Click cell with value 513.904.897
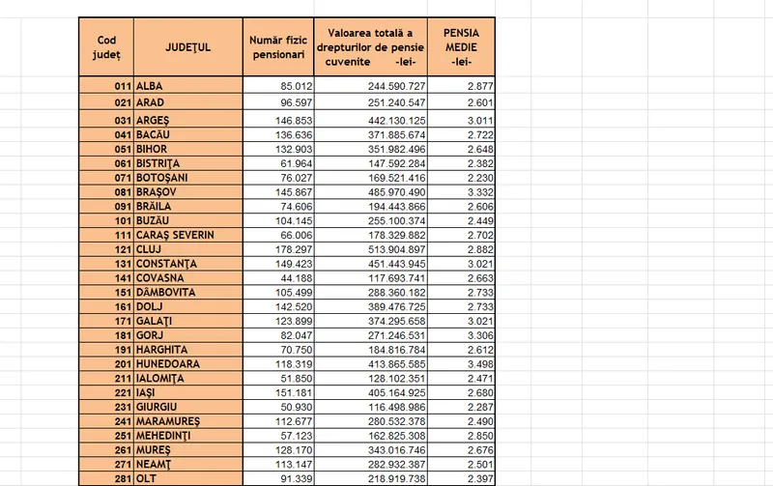The width and height of the screenshot is (773, 486). [x=371, y=249]
